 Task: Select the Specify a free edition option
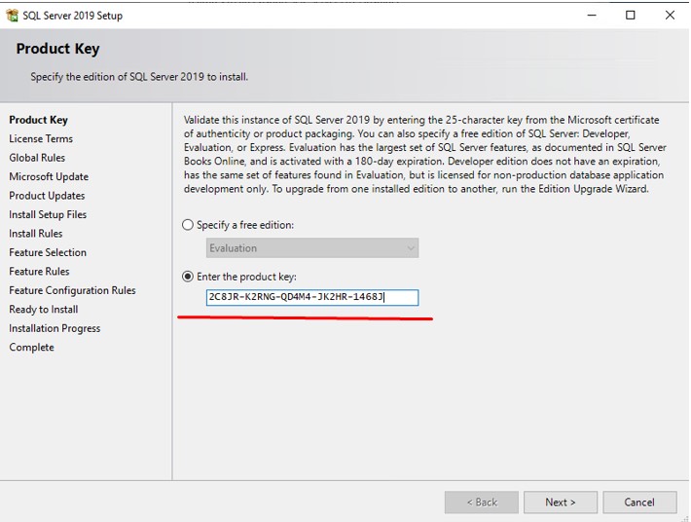(x=188, y=225)
